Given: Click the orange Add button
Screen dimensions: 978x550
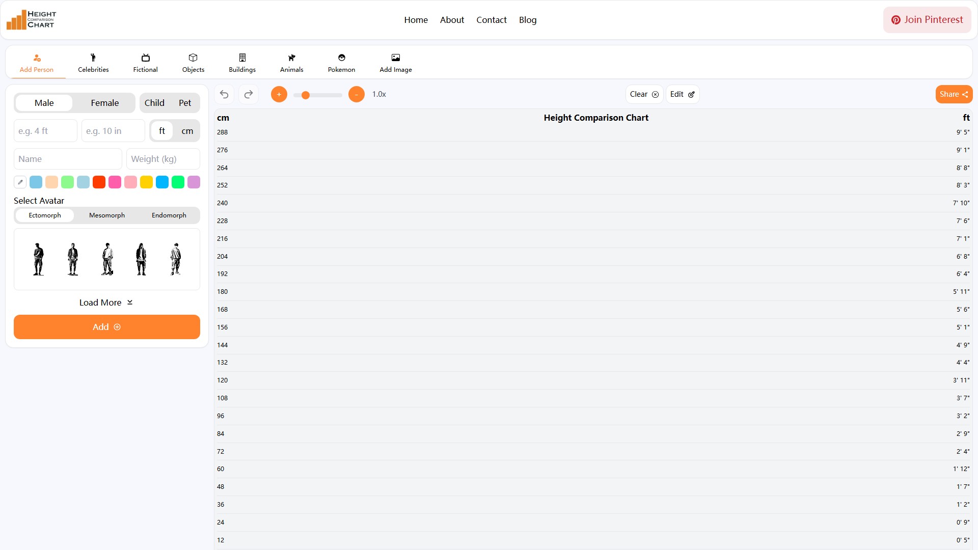Looking at the screenshot, I should pos(106,327).
